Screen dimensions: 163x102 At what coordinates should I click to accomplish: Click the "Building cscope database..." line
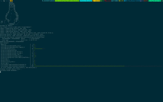click(x=9, y=71)
